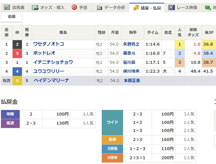Click the 110円 3連複 payout
The width and height of the screenshot is (216, 164).
[x=167, y=149]
